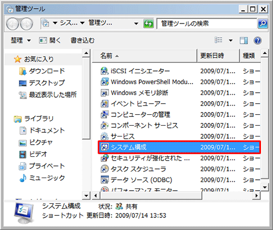Click the 書き込む button

point(82,40)
